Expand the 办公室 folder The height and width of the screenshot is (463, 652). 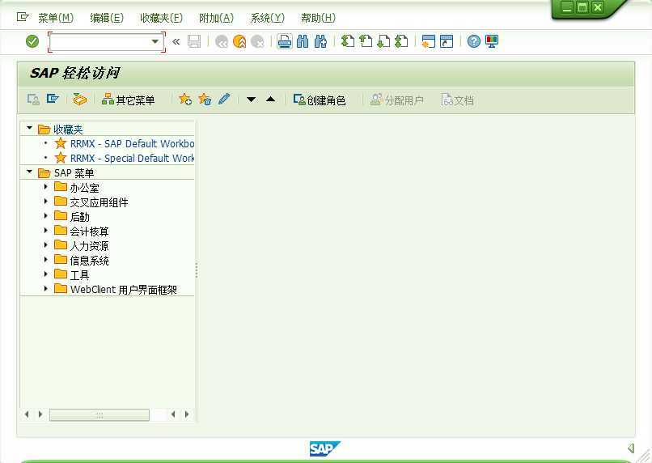point(46,187)
